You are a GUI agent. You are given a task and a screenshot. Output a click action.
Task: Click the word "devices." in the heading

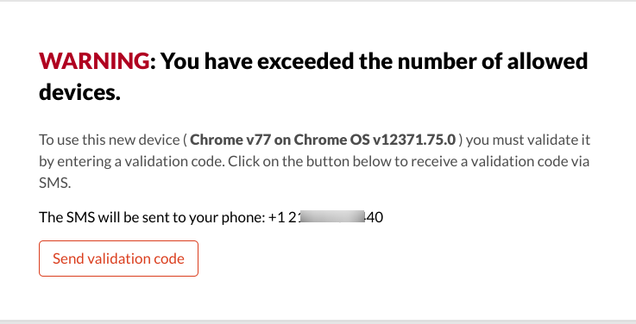pyautogui.click(x=80, y=92)
